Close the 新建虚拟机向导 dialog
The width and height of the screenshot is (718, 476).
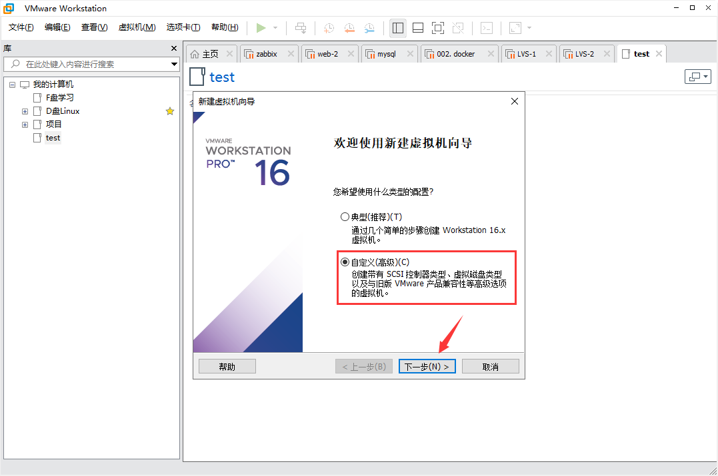515,101
